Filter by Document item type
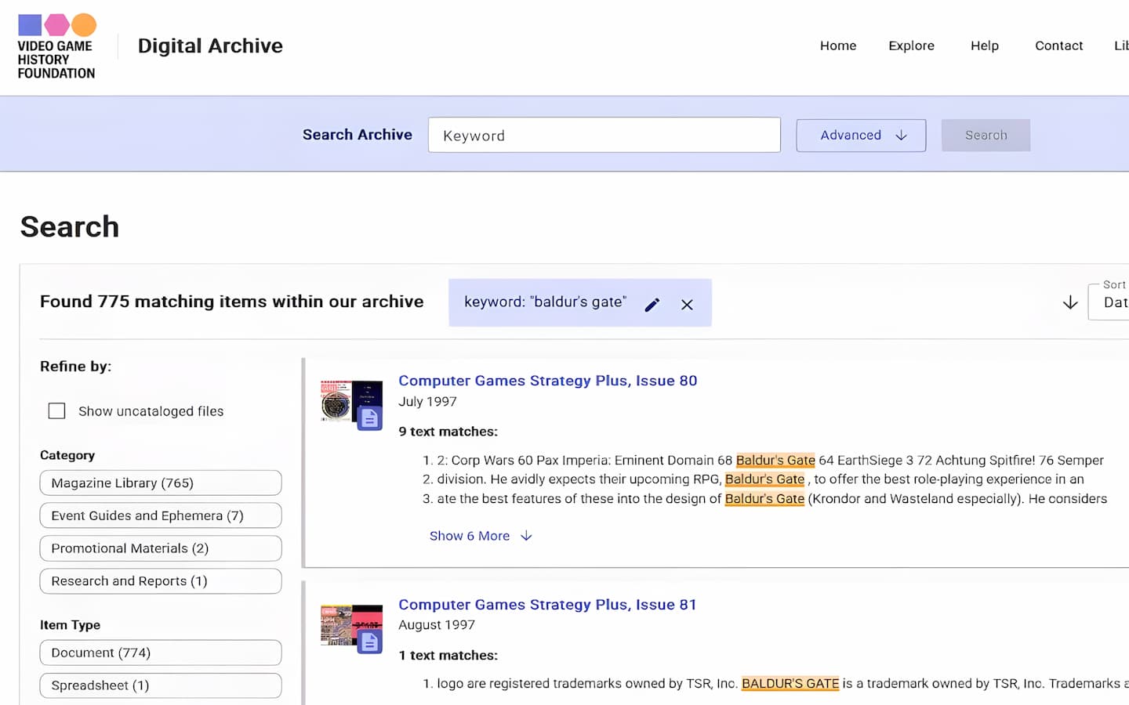 pyautogui.click(x=160, y=653)
